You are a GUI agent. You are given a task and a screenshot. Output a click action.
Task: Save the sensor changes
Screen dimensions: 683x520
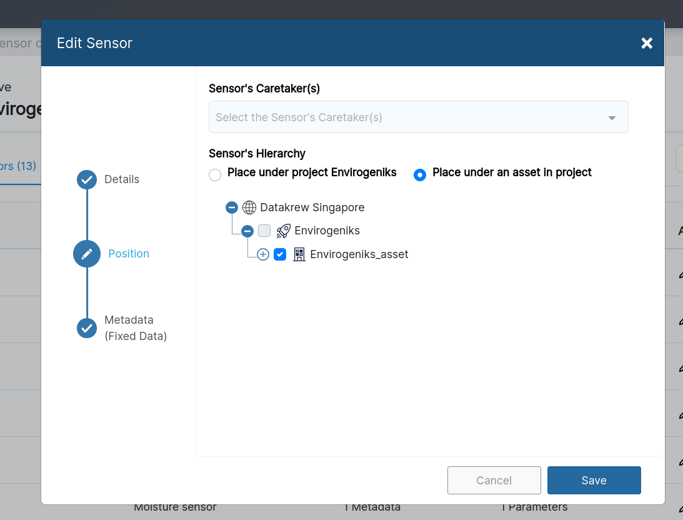pos(593,480)
